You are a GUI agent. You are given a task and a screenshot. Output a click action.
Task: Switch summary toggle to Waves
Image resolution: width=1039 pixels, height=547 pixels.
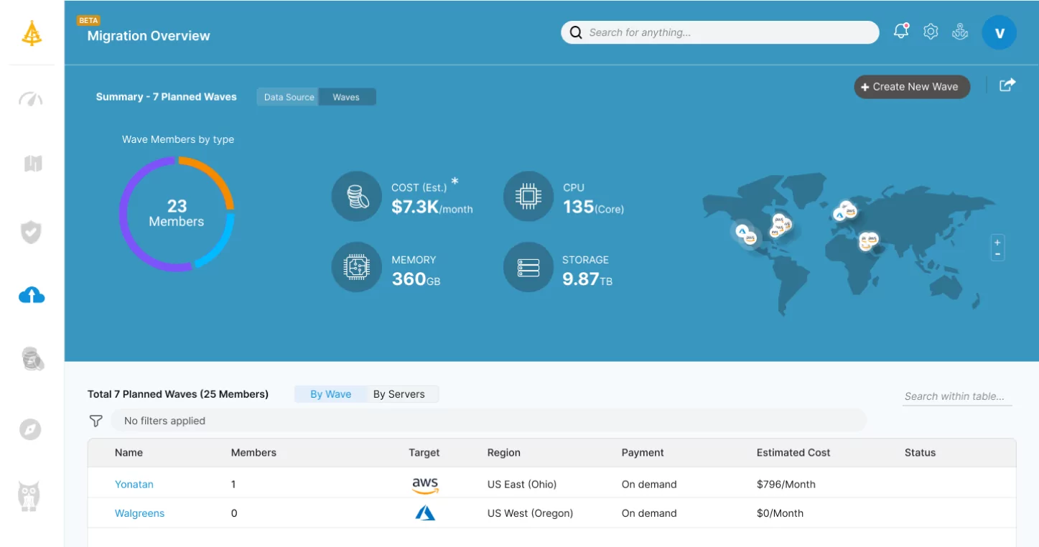[346, 97]
